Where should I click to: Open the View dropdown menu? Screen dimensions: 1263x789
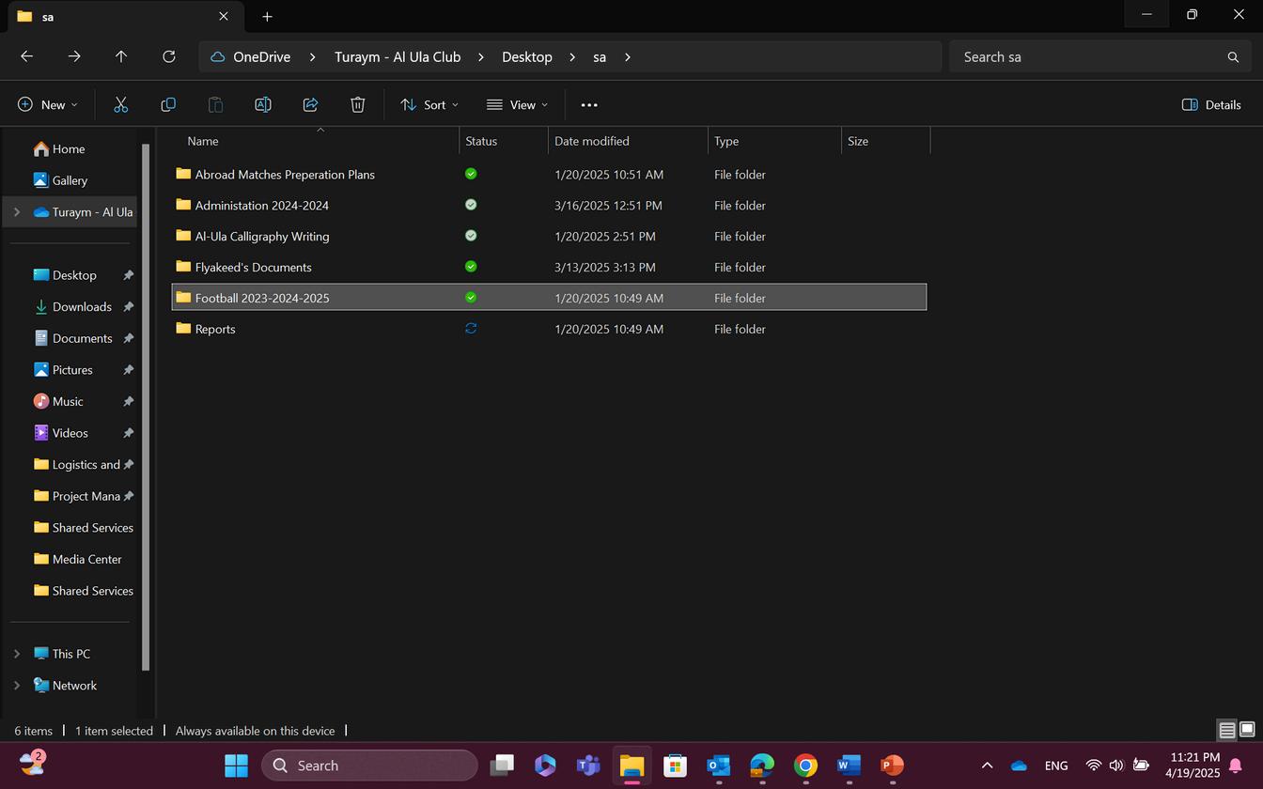[517, 105]
